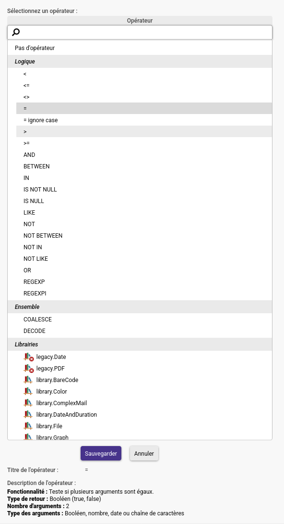Select the >= comparison operator
This screenshot has height=524, width=284.
click(144, 143)
